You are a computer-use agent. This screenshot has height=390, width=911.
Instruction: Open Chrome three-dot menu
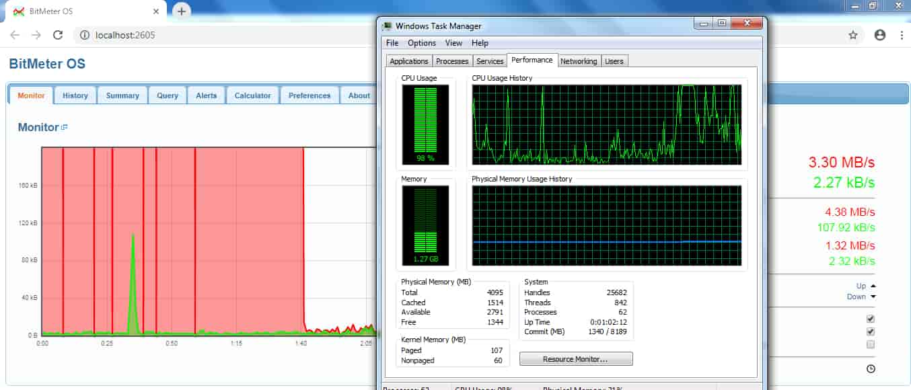click(901, 35)
